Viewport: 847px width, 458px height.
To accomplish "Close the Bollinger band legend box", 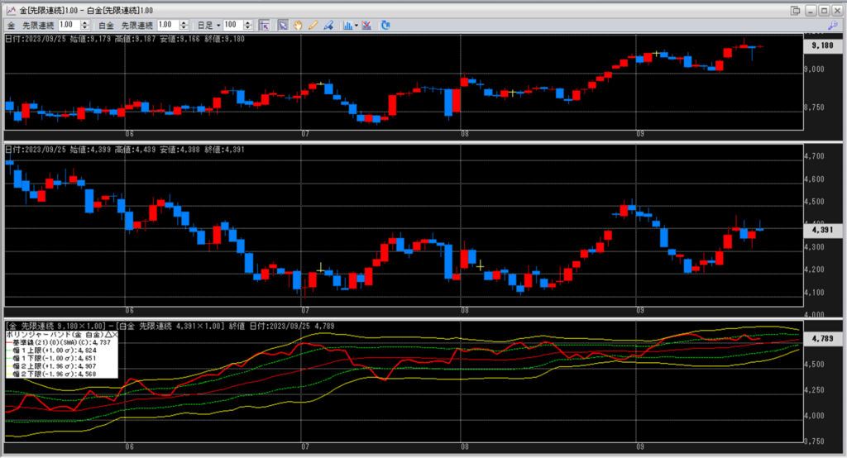I will pyautogui.click(x=114, y=335).
